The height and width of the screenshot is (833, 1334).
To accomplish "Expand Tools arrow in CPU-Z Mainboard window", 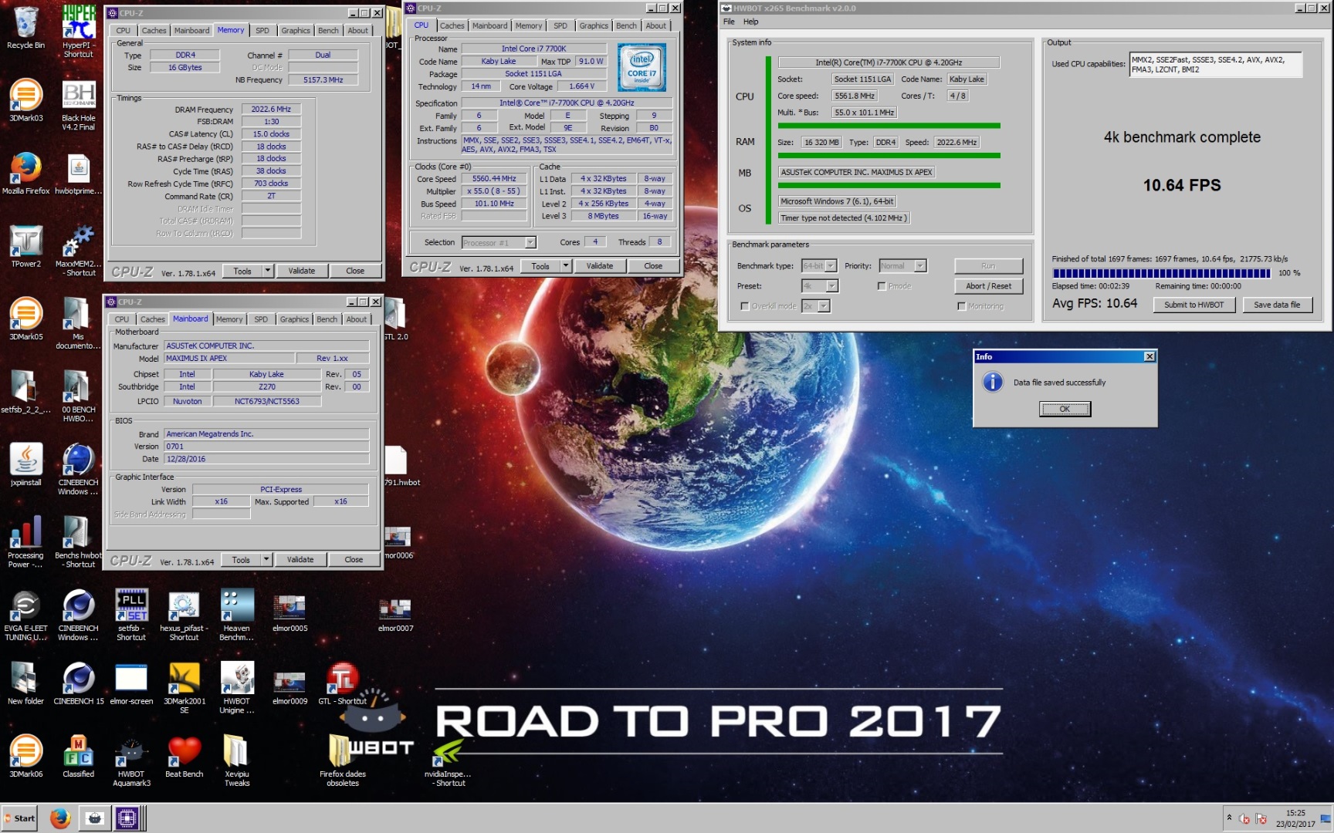I will [x=266, y=559].
